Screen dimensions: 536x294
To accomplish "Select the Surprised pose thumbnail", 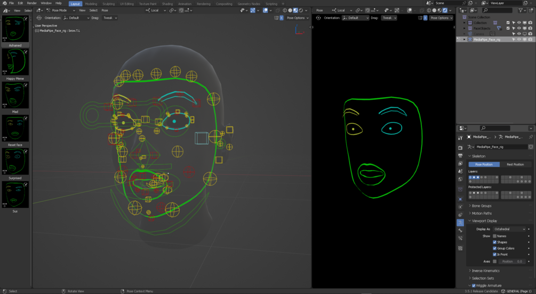I will [x=15, y=162].
